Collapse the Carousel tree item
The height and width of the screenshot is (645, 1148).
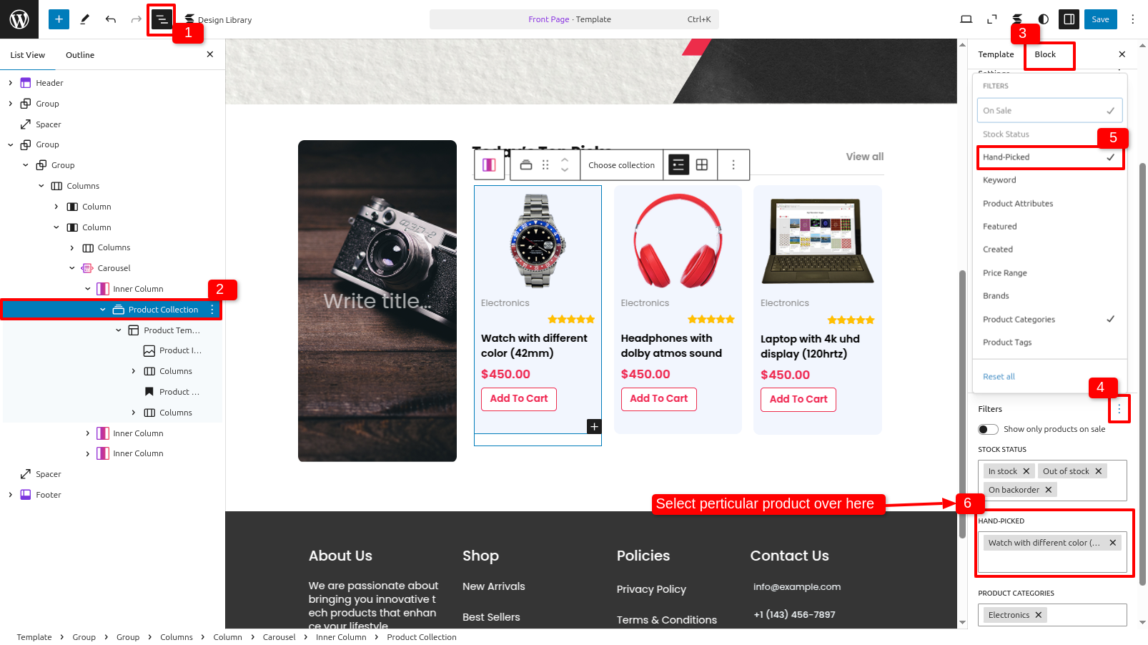coord(72,268)
